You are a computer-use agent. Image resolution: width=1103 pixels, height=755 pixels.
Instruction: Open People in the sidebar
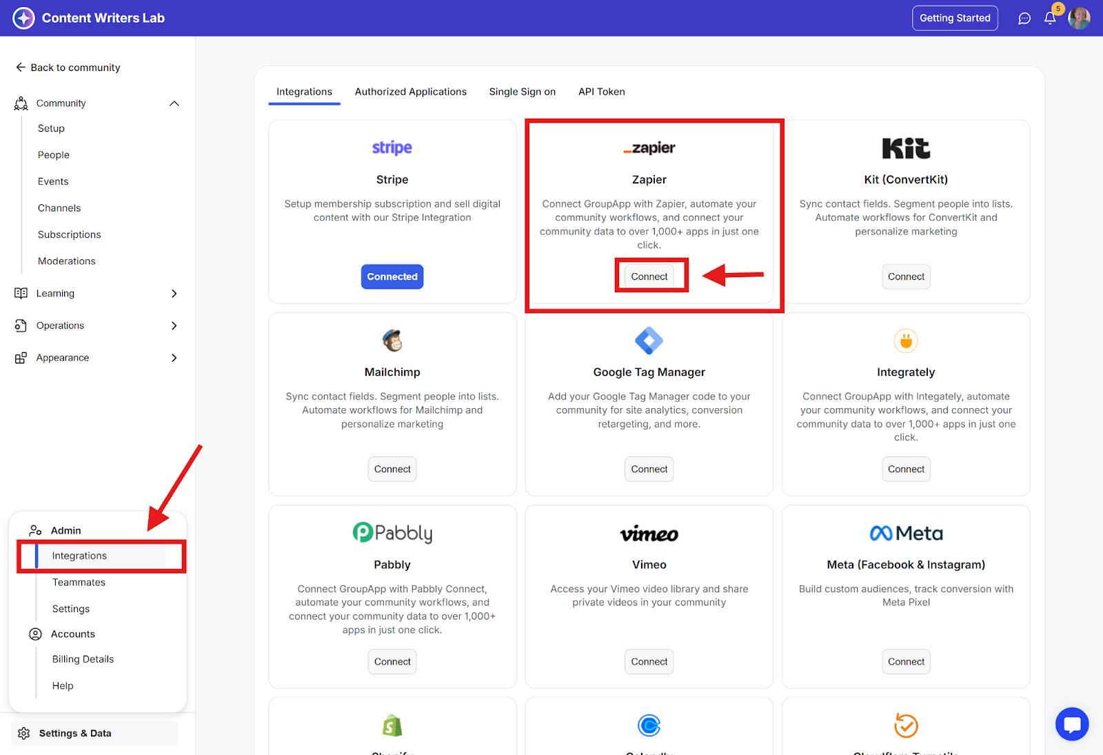[54, 155]
